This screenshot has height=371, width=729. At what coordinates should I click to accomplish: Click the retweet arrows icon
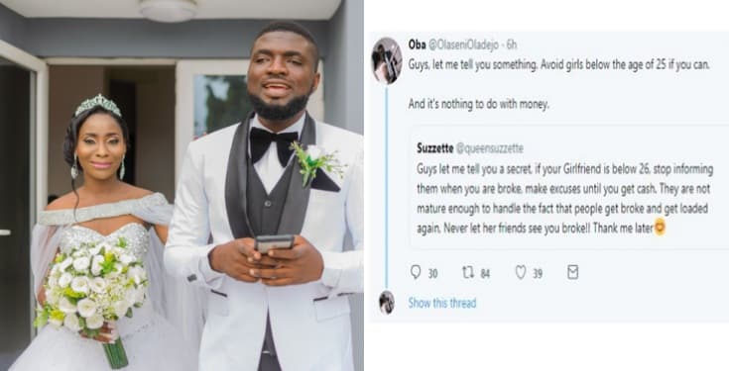468,273
